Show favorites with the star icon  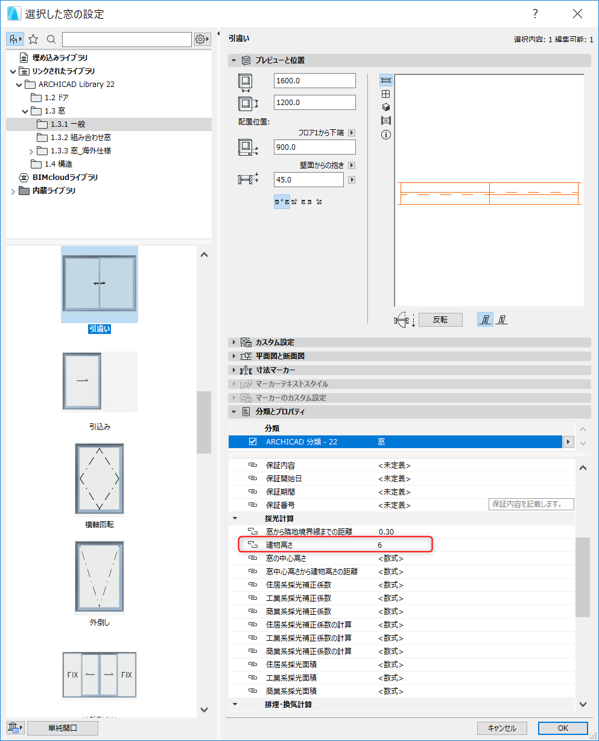point(33,39)
